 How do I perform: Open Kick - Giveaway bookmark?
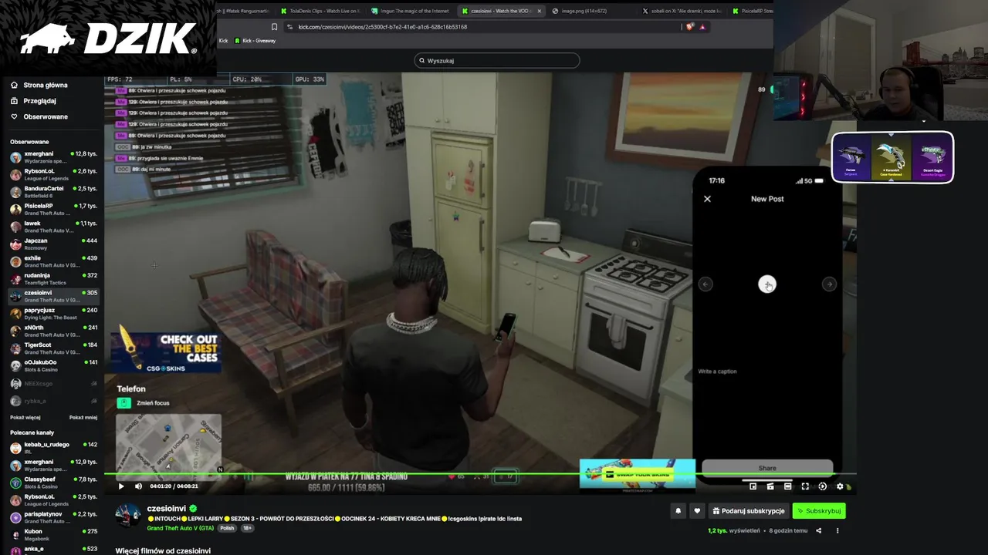tap(255, 41)
